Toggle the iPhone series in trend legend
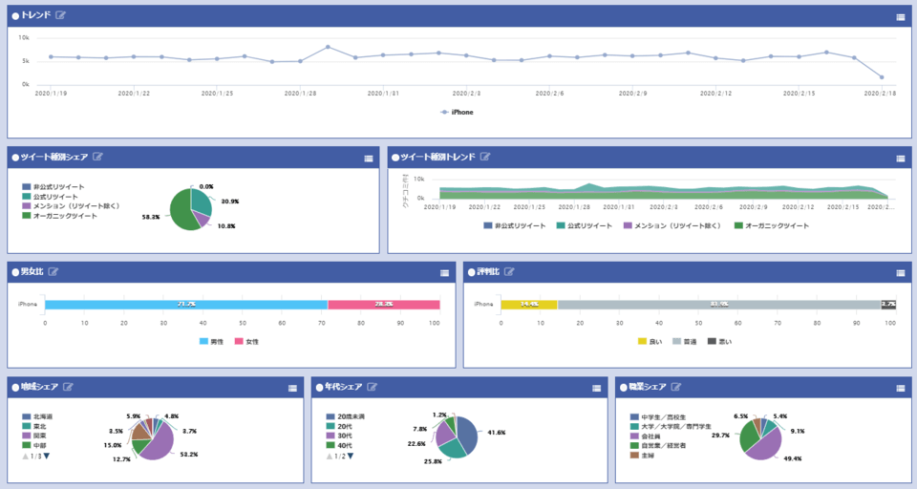 pos(458,112)
